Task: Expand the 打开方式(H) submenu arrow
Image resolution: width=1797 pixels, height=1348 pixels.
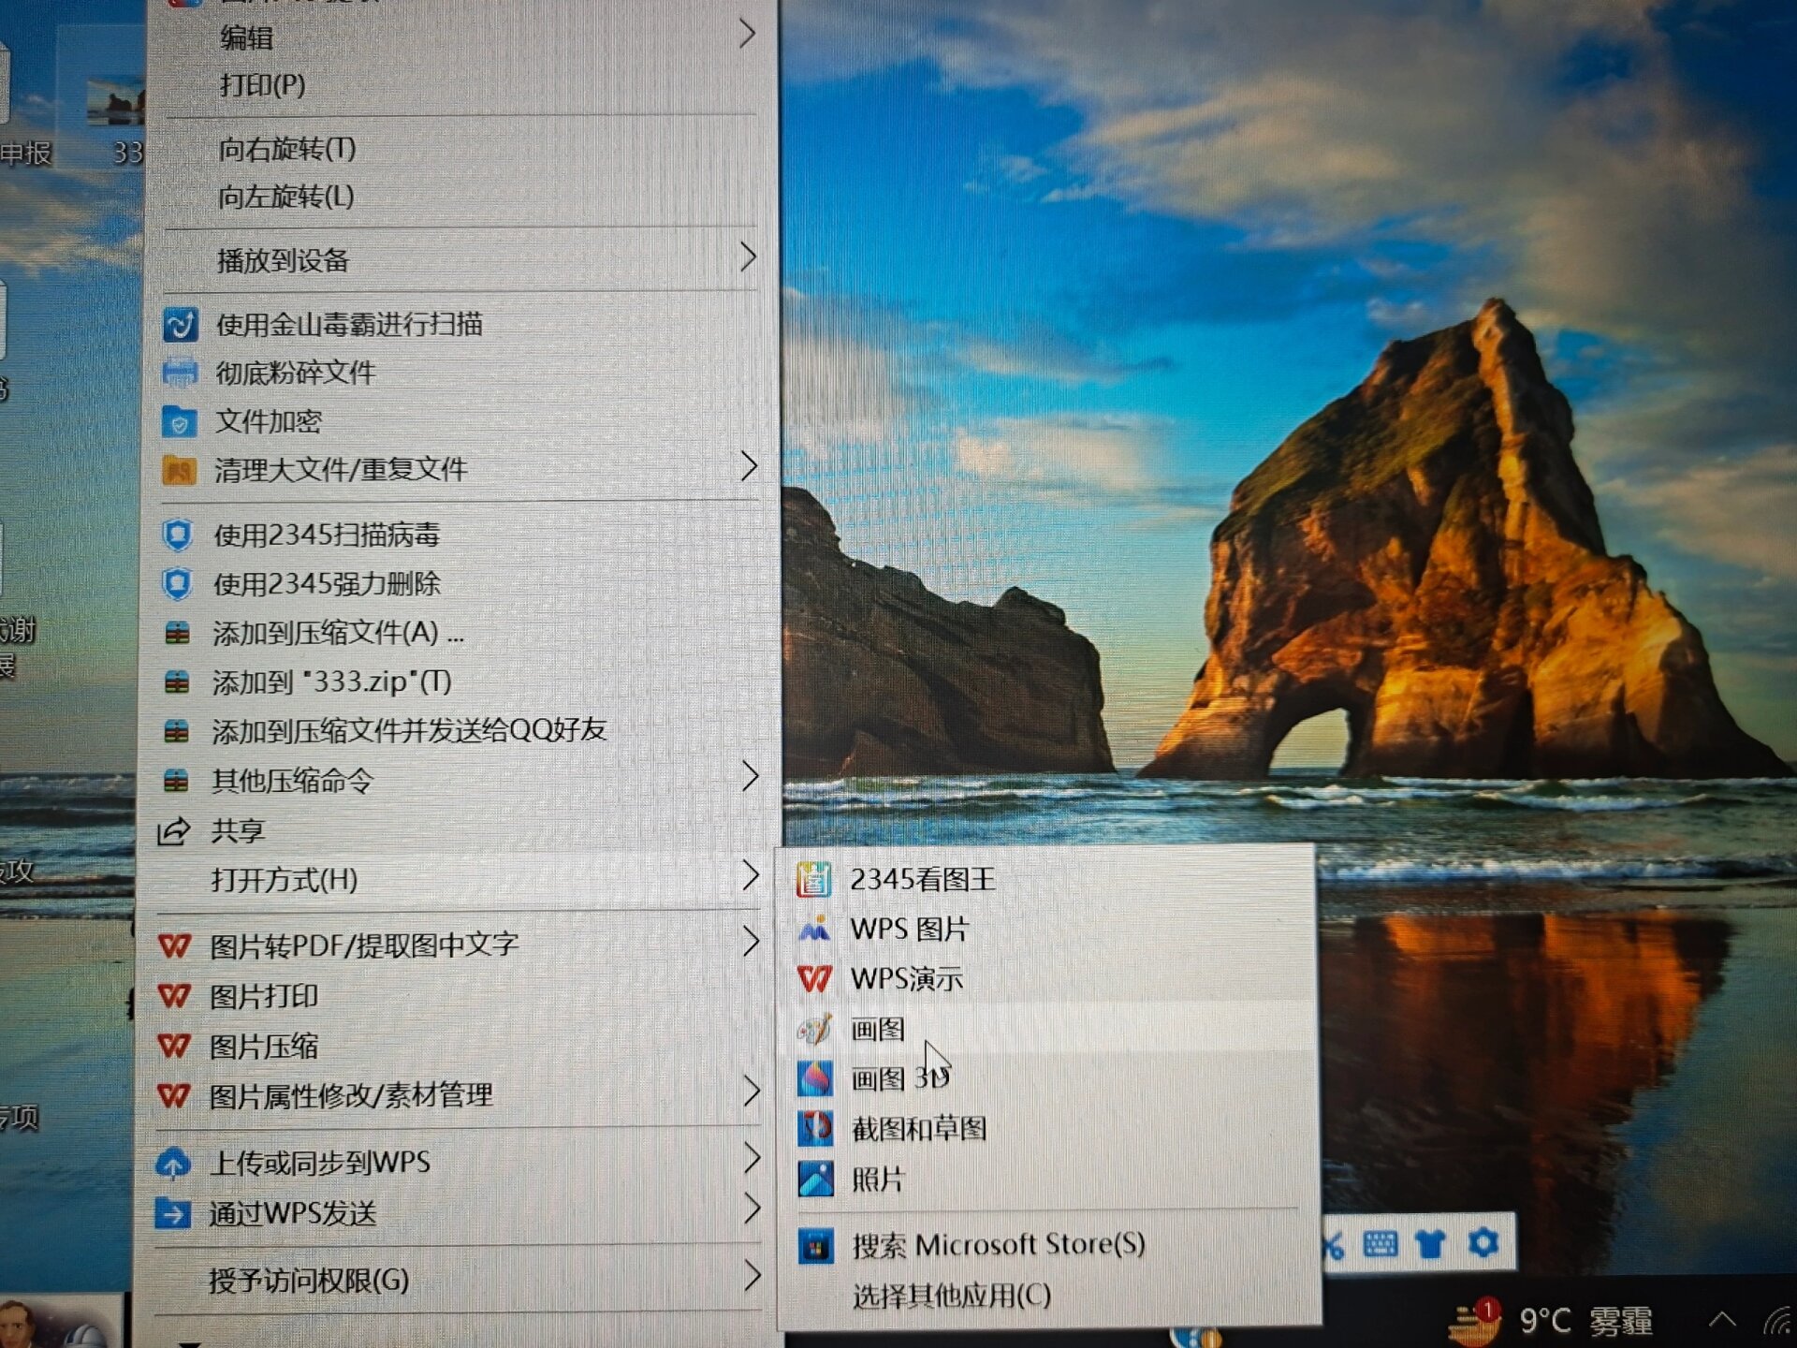Action: [x=750, y=875]
